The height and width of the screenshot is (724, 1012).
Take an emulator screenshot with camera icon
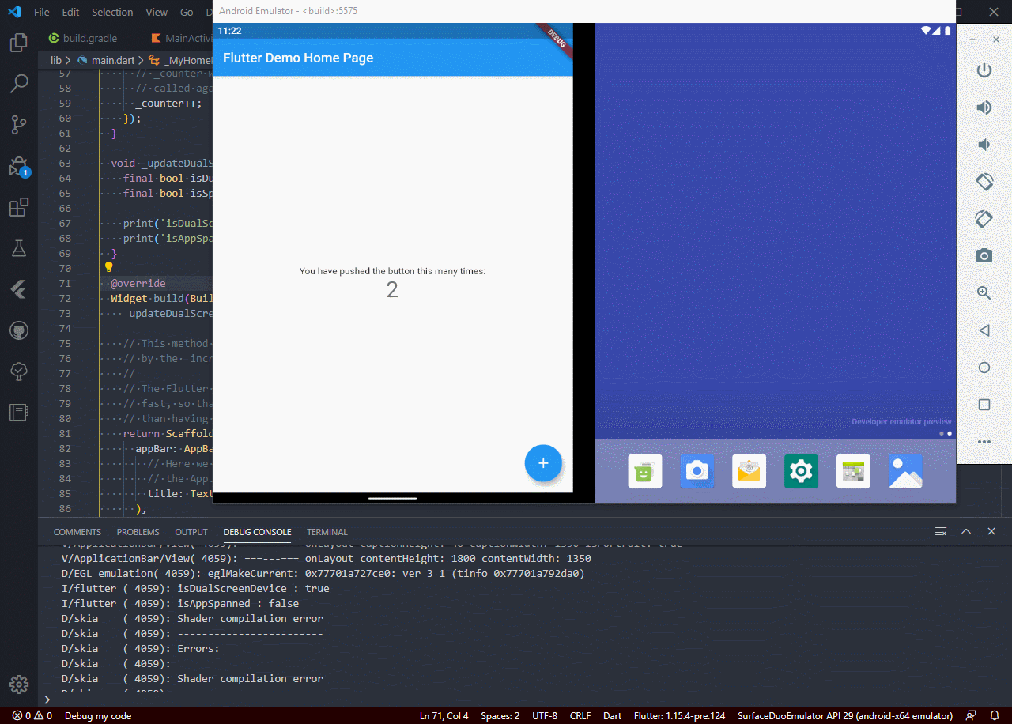point(984,255)
